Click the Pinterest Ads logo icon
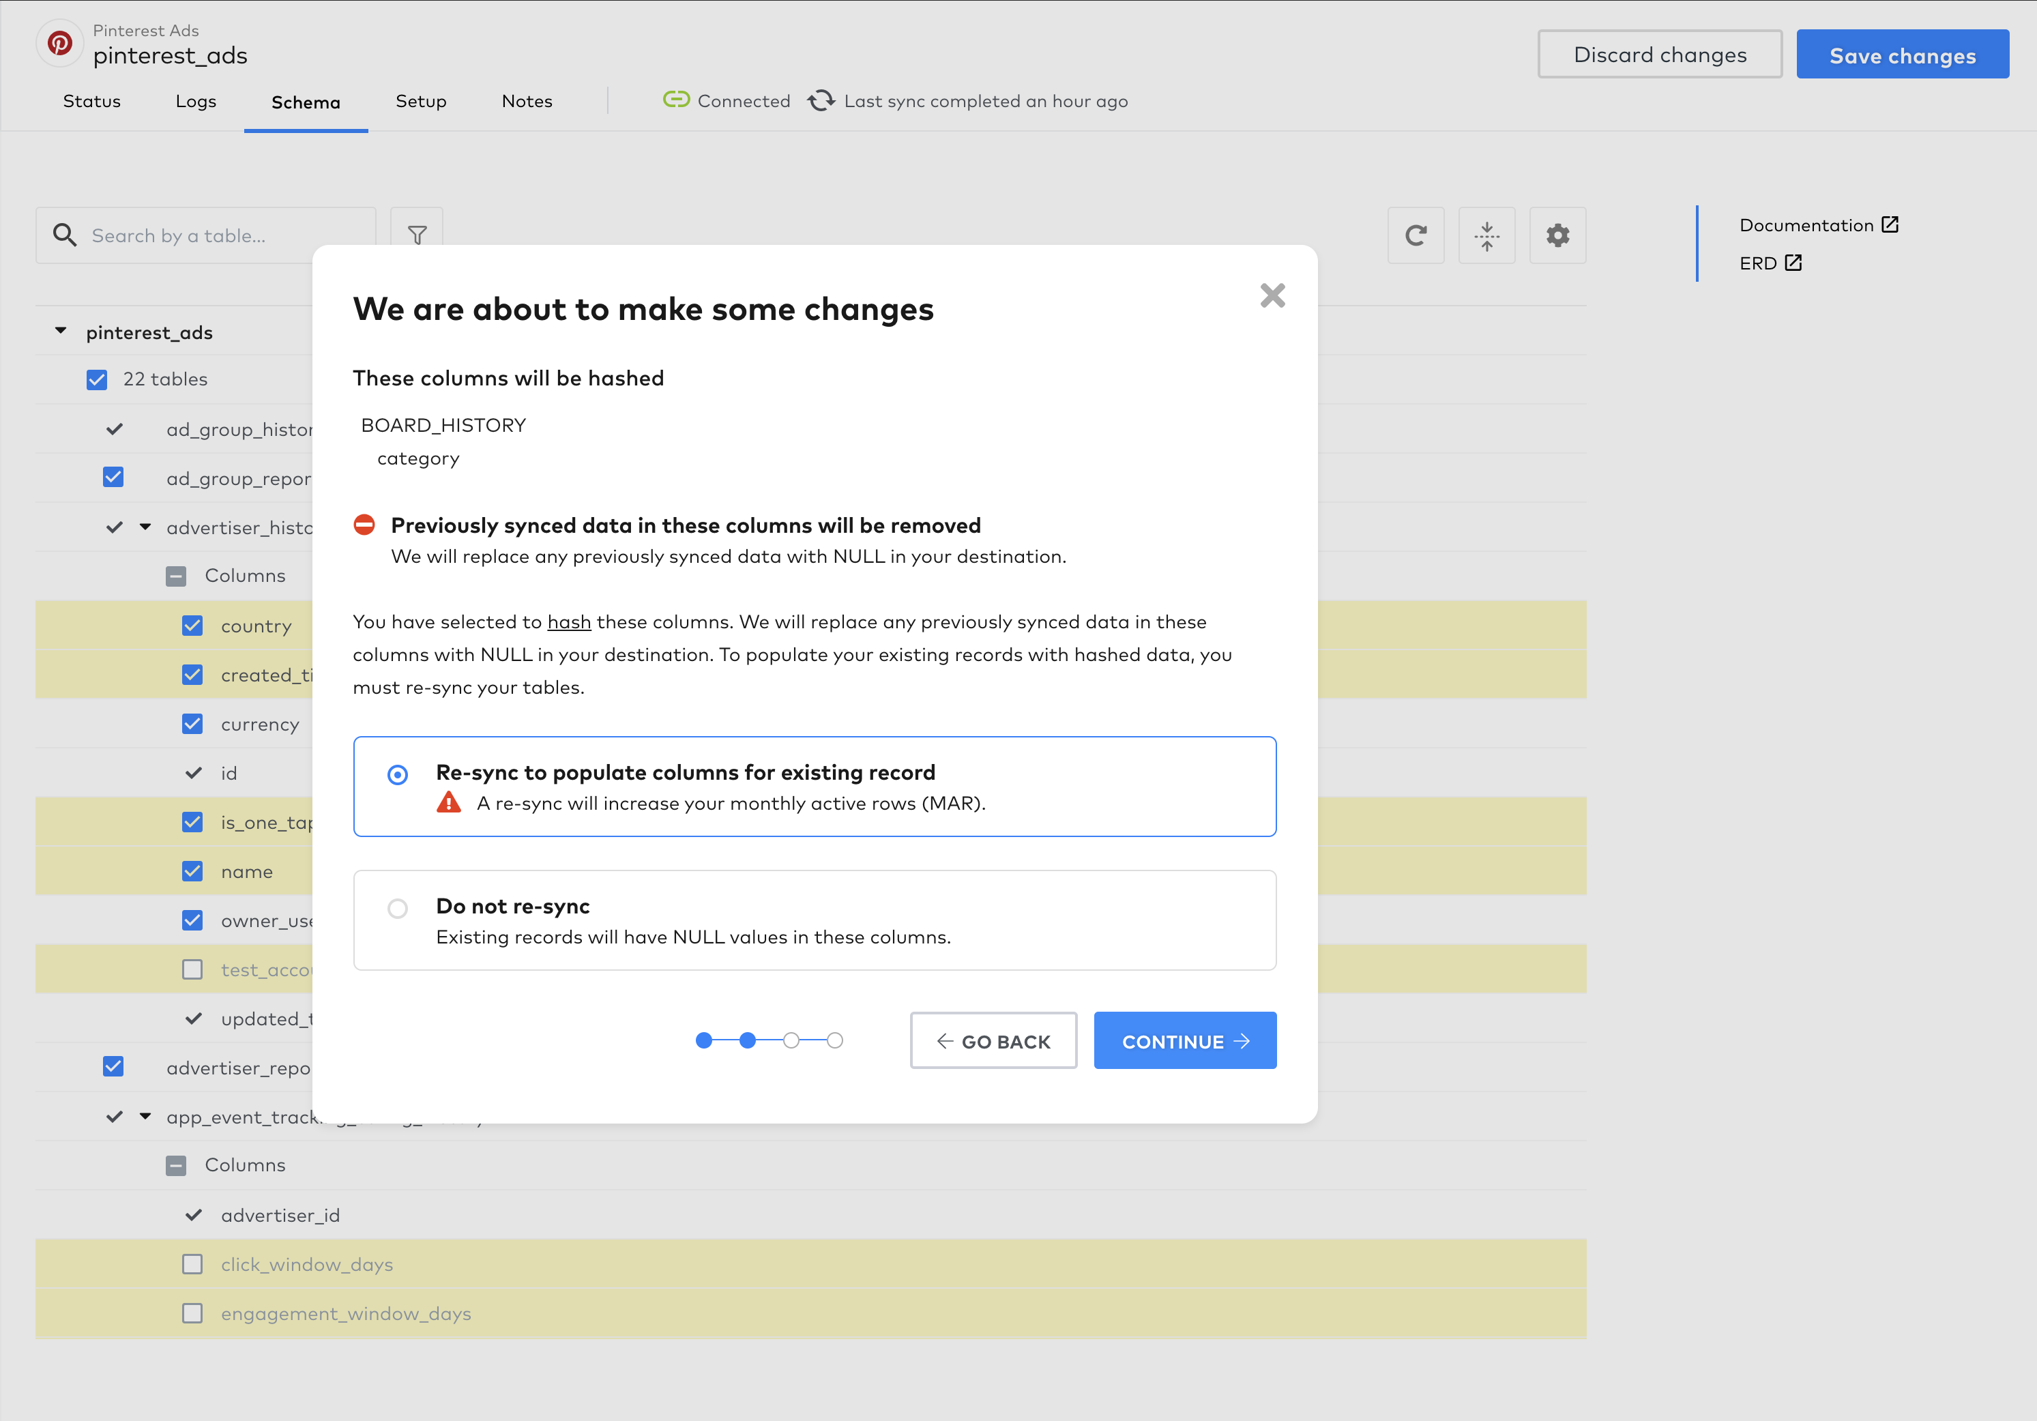 (x=60, y=44)
